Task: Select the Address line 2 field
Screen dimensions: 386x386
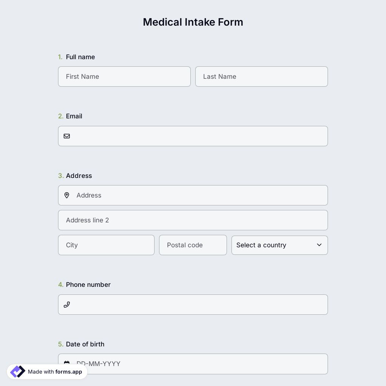Action: pyautogui.click(x=193, y=220)
